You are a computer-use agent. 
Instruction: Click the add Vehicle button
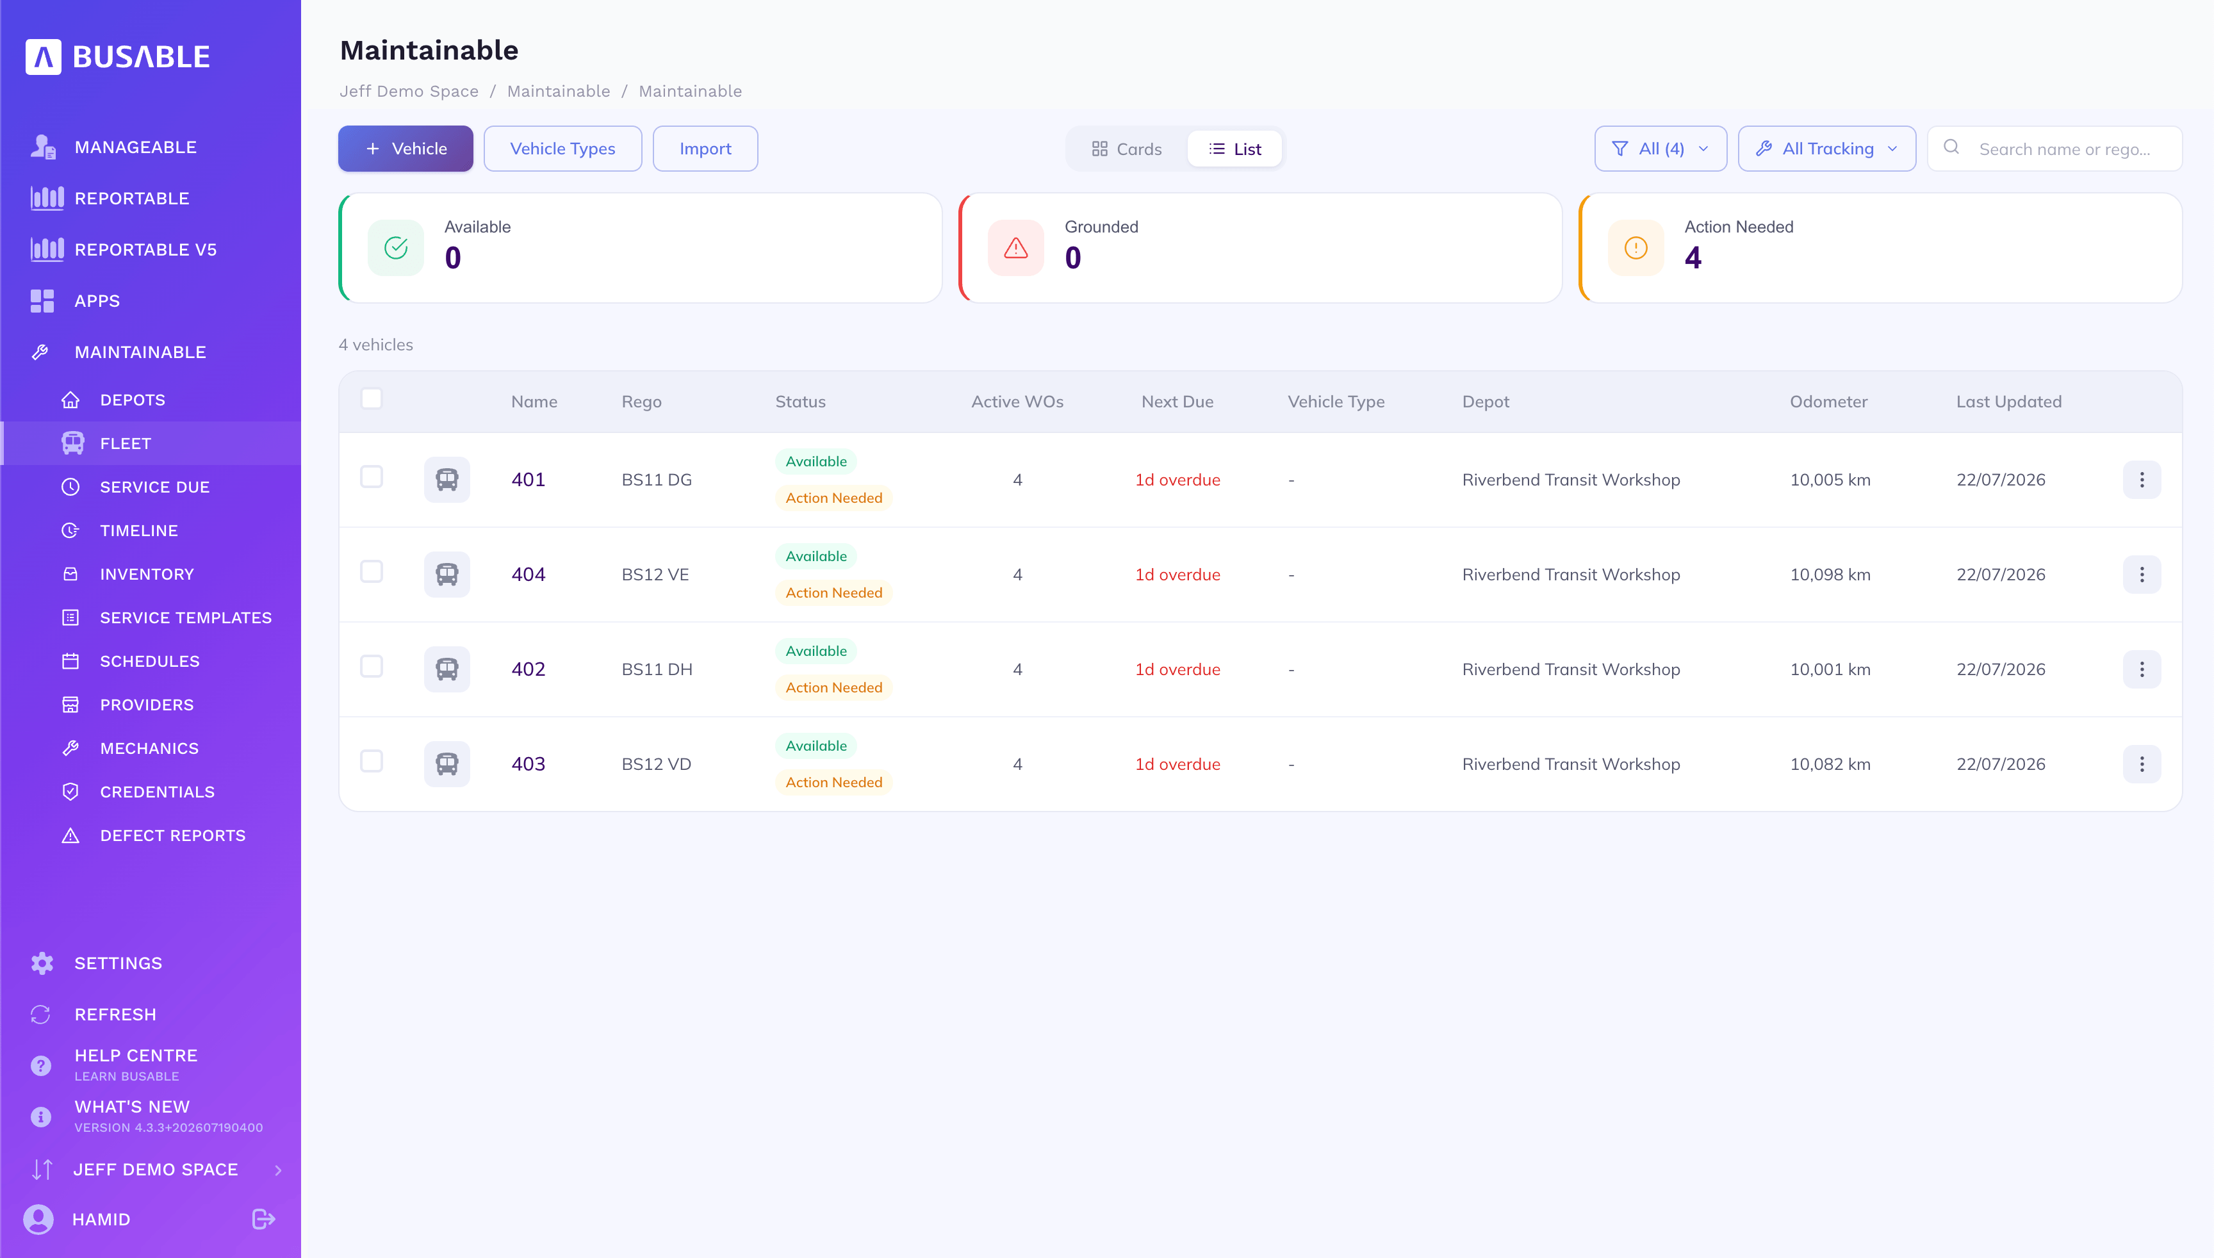click(406, 149)
